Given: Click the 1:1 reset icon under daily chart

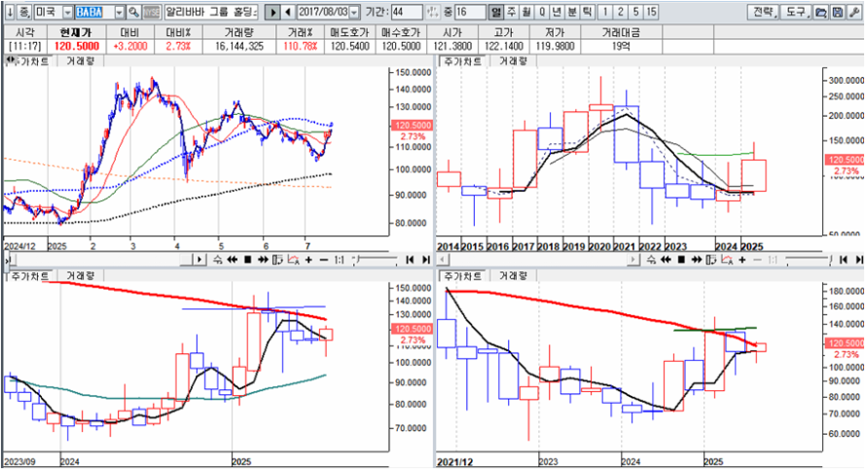Looking at the screenshot, I should point(340,260).
